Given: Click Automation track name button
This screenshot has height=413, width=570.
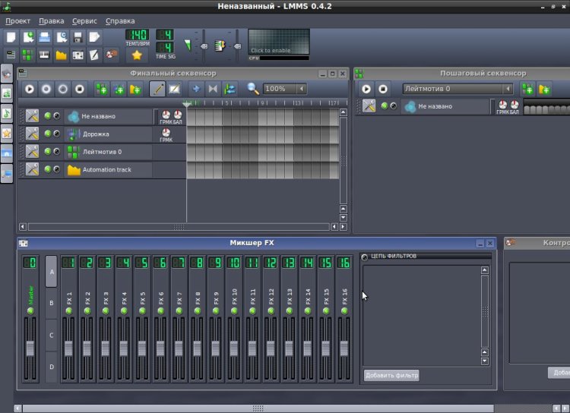Looking at the screenshot, I should (x=108, y=169).
